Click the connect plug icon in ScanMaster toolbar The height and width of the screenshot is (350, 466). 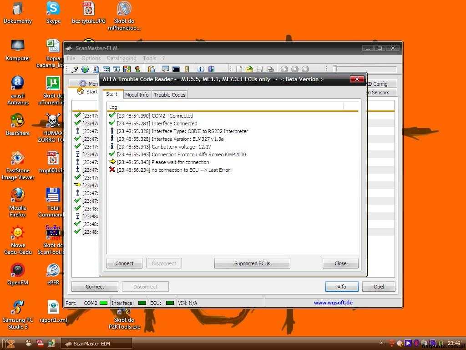pyautogui.click(x=75, y=69)
